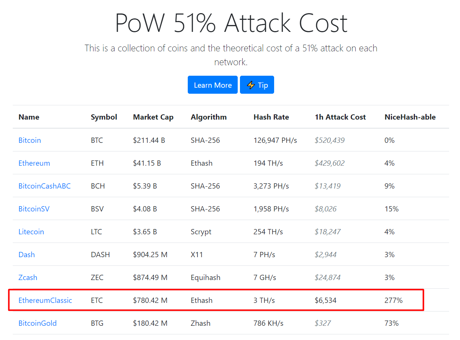Screen dimensions: 460x340
Task: Open the Ethereum link
Action: (34, 163)
